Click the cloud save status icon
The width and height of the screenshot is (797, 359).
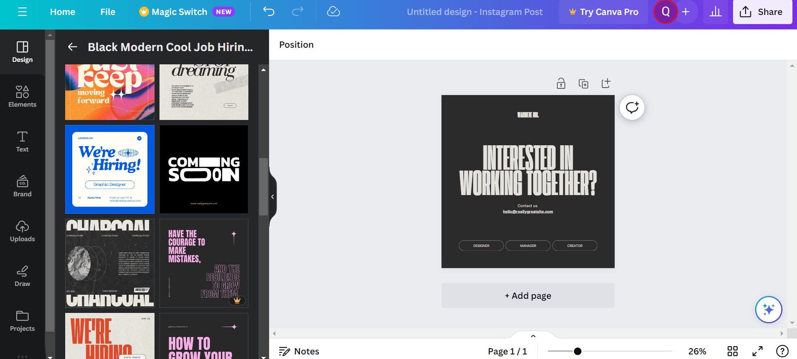pyautogui.click(x=333, y=12)
